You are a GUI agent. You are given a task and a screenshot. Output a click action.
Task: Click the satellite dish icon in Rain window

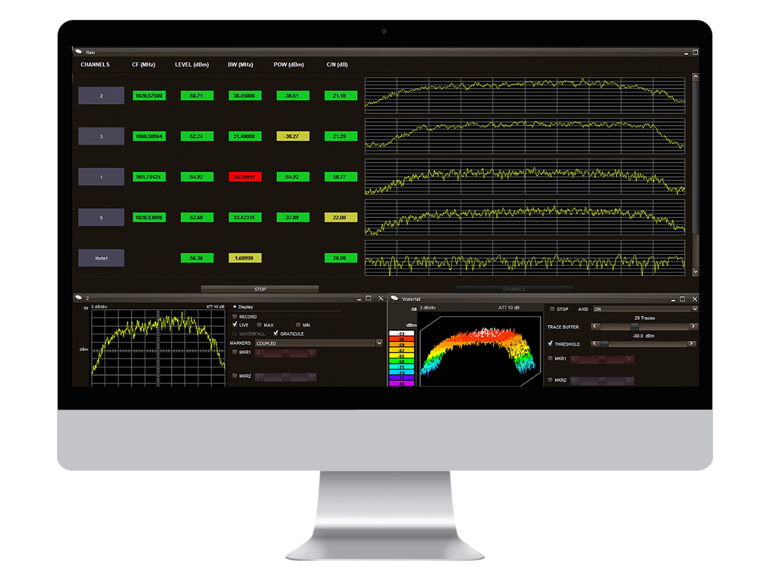point(79,52)
